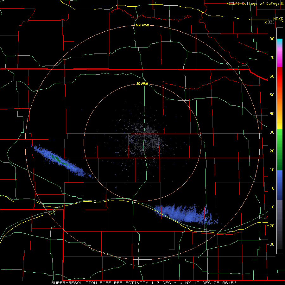Click the 20 value on the dBZ scale

(272, 151)
